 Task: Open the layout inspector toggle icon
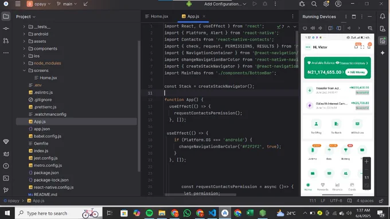point(370,28)
